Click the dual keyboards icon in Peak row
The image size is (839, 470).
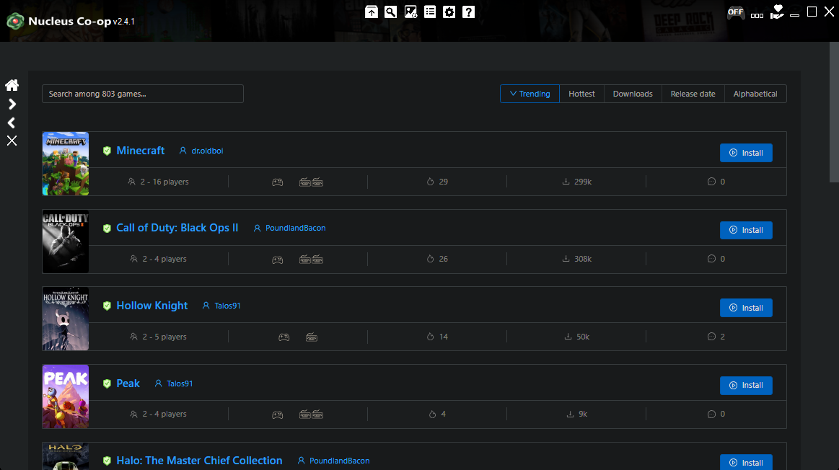click(311, 414)
